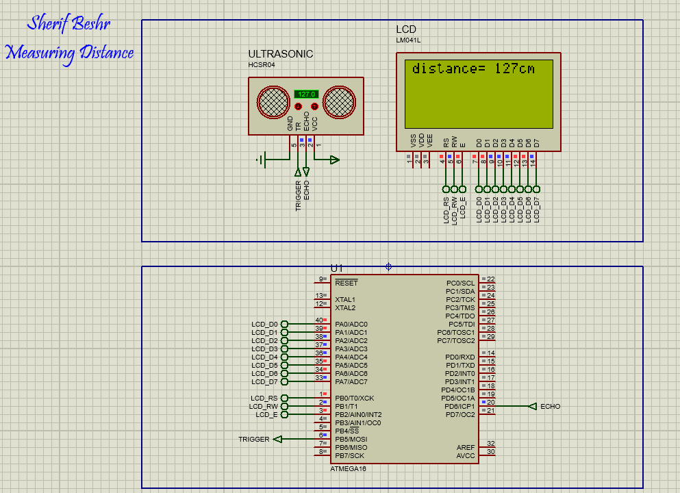Click the ULTRASONIC title label
680x493 pixels.
point(279,54)
